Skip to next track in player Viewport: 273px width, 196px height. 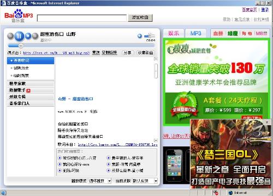[x=28, y=36]
